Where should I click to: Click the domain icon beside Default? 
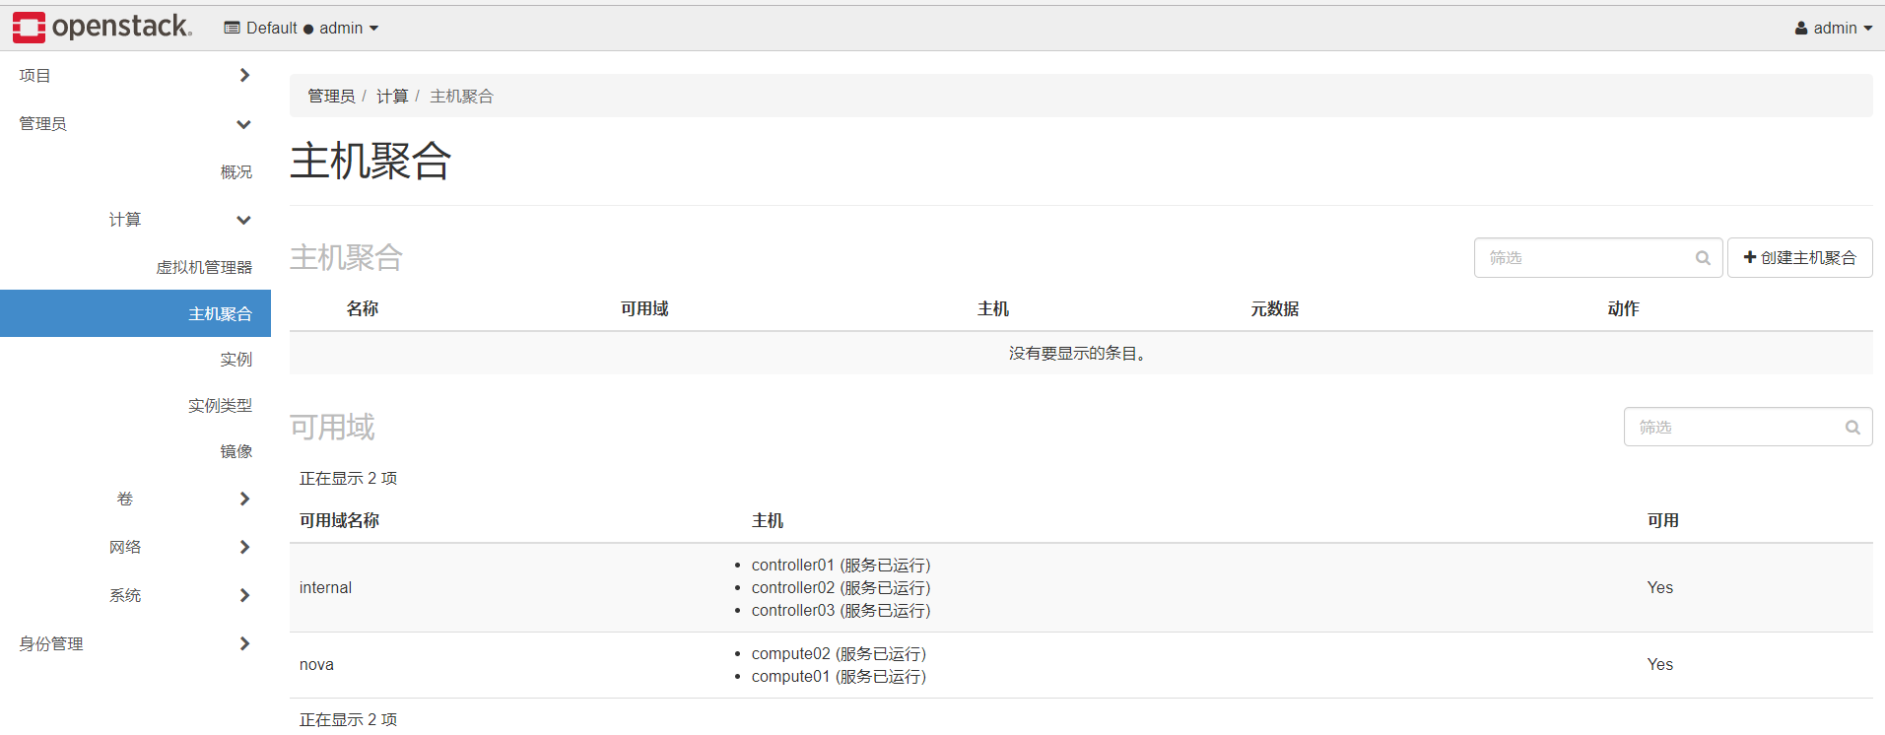pyautogui.click(x=232, y=28)
